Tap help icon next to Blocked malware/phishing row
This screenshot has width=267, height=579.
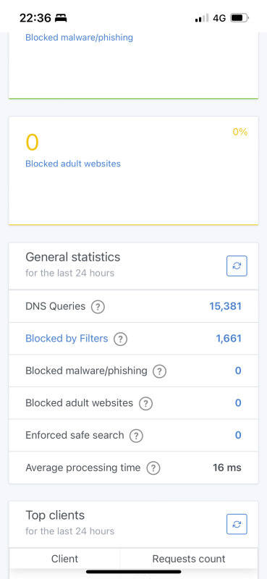[159, 371]
